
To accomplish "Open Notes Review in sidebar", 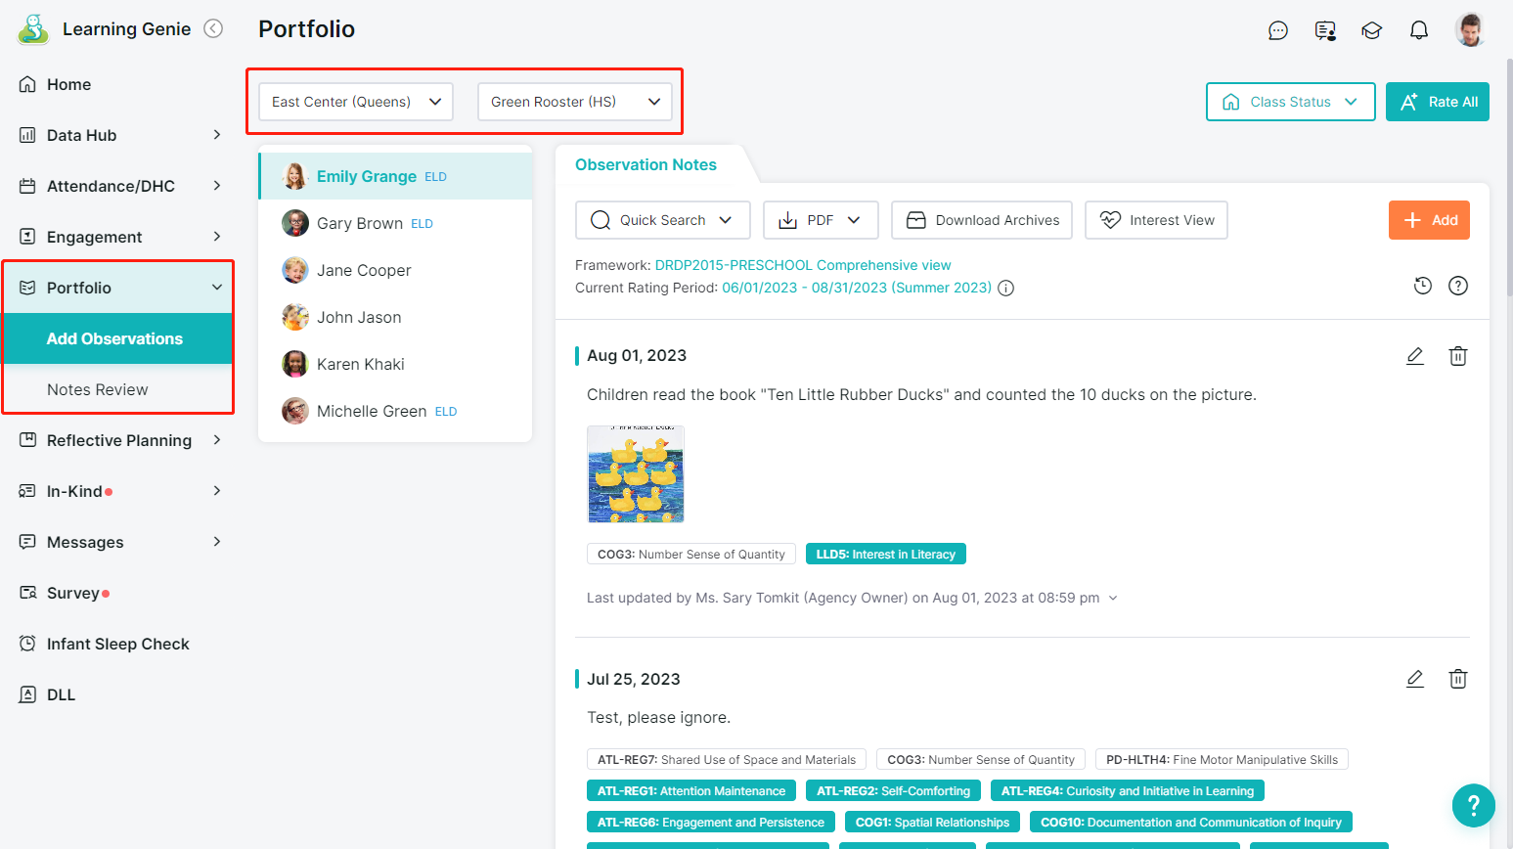I will pyautogui.click(x=98, y=389).
